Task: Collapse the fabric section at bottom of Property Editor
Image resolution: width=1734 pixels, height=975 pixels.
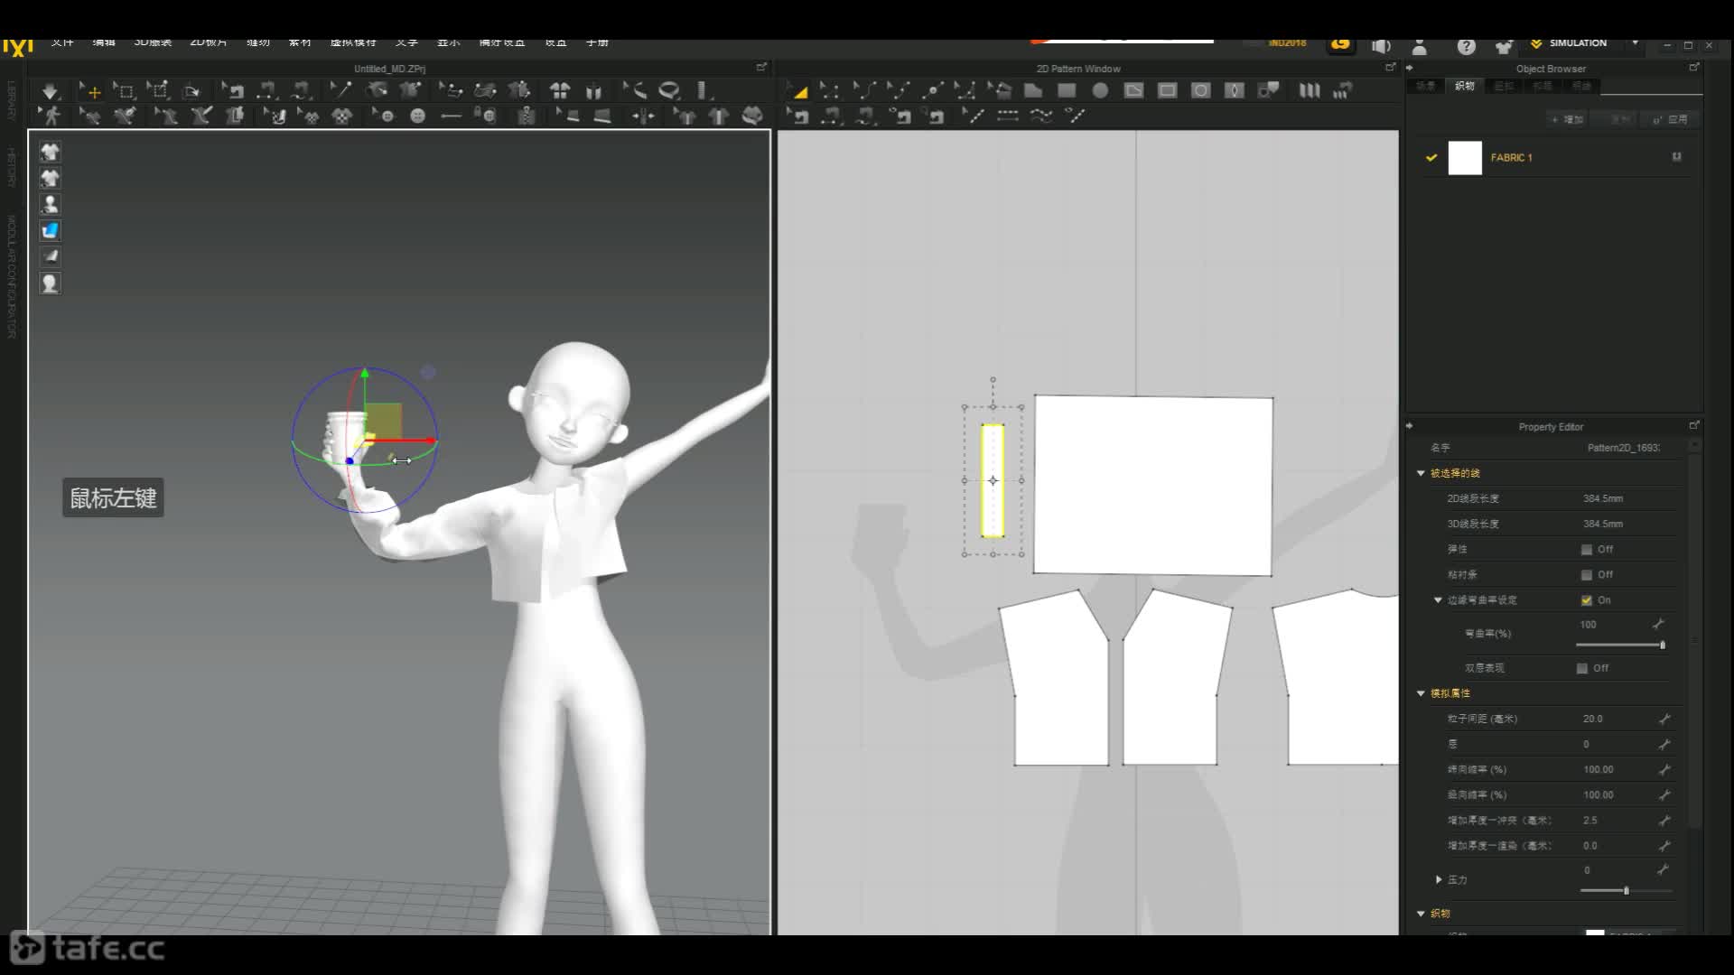Action: pyautogui.click(x=1421, y=914)
